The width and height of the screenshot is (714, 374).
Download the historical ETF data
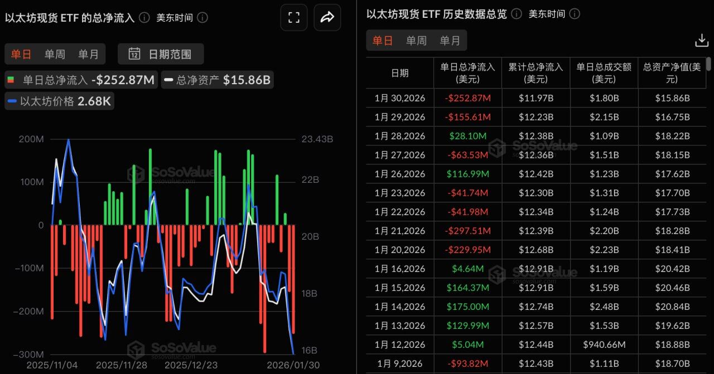(x=701, y=40)
